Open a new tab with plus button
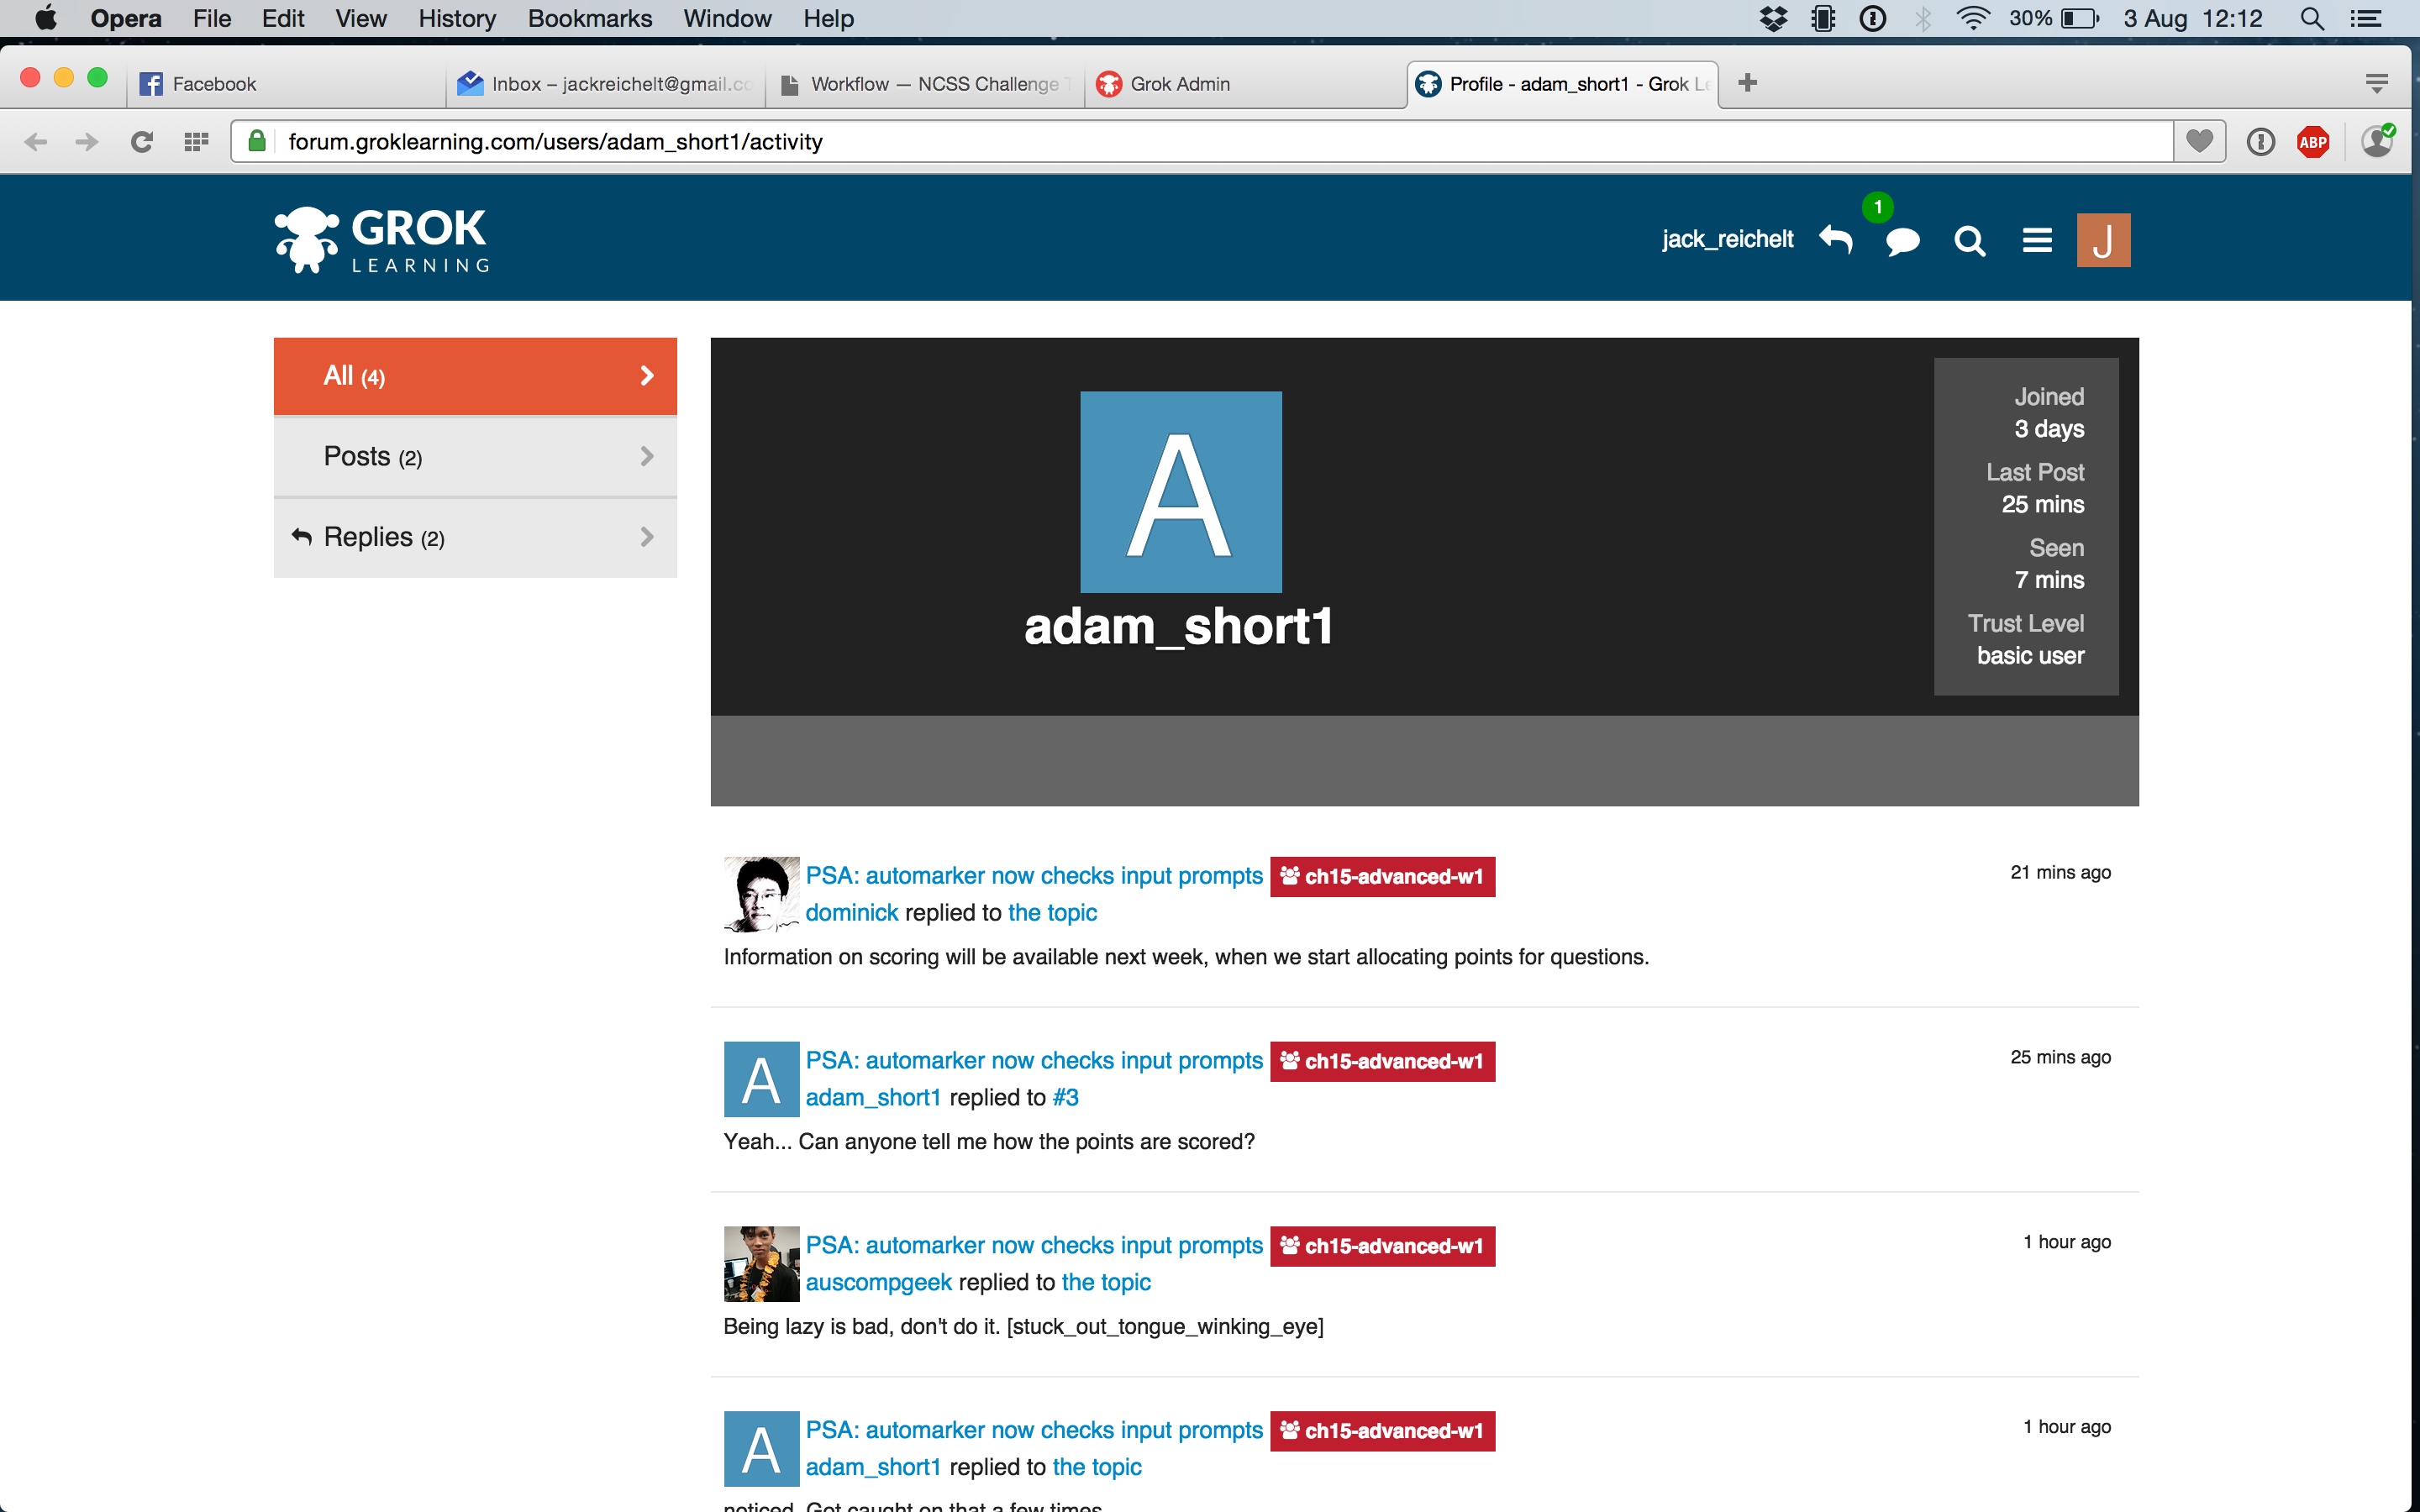This screenshot has width=2420, height=1512. tap(1747, 83)
